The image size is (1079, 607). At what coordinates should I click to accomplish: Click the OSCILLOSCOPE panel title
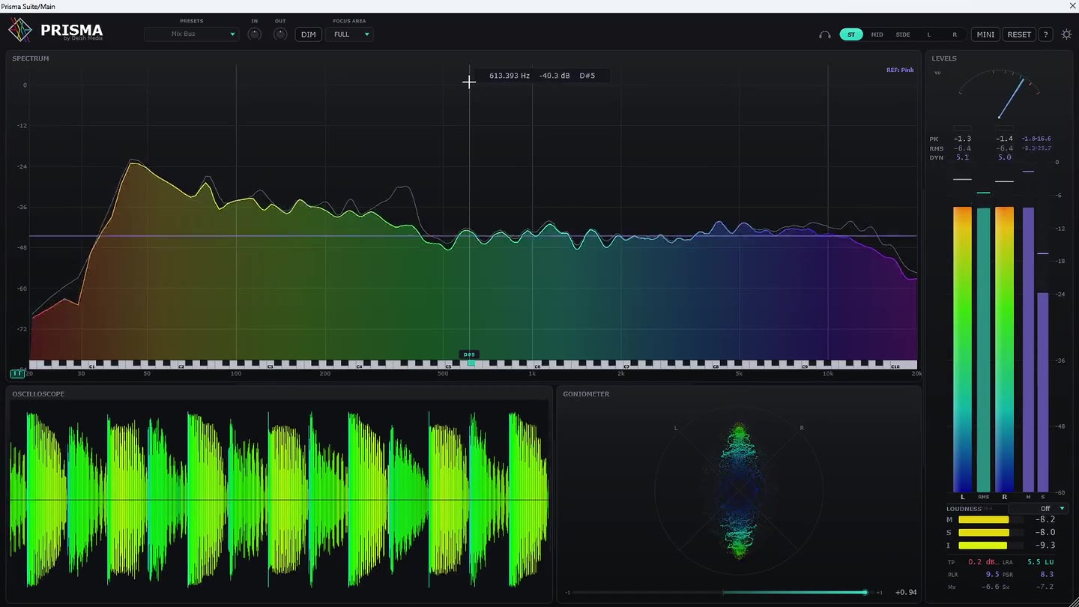coord(38,394)
